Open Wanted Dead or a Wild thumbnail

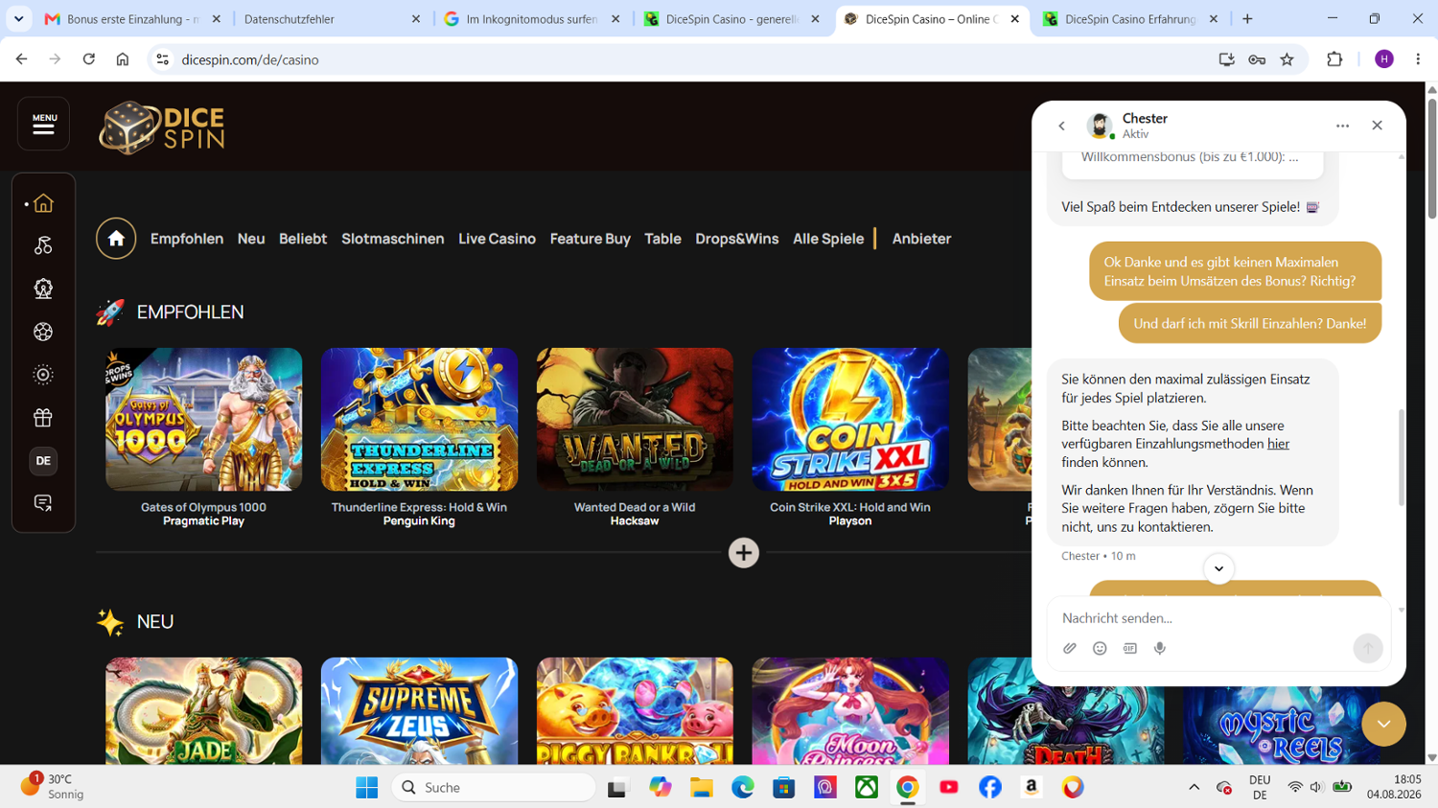coord(635,419)
